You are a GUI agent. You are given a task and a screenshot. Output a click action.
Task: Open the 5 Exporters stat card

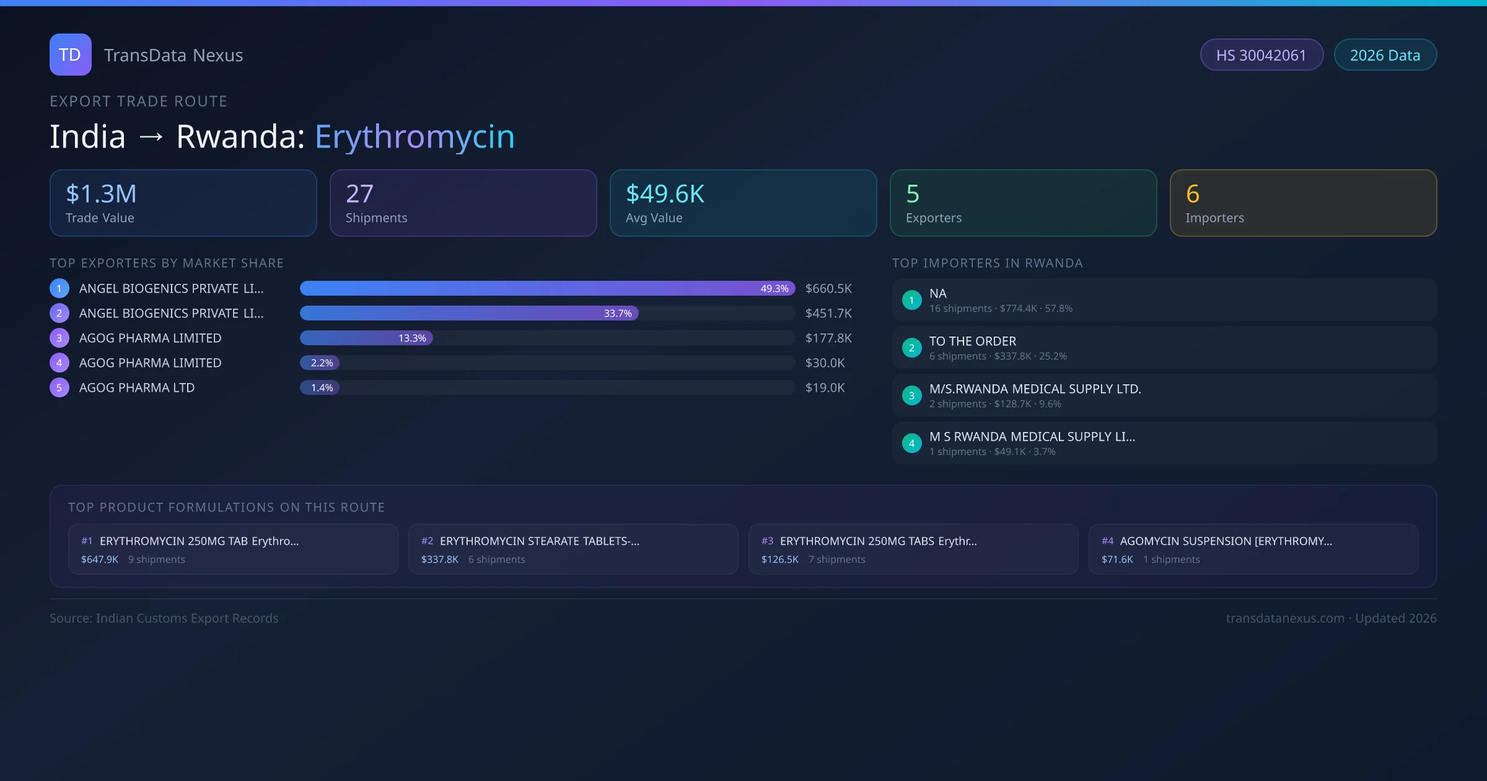pos(1023,203)
